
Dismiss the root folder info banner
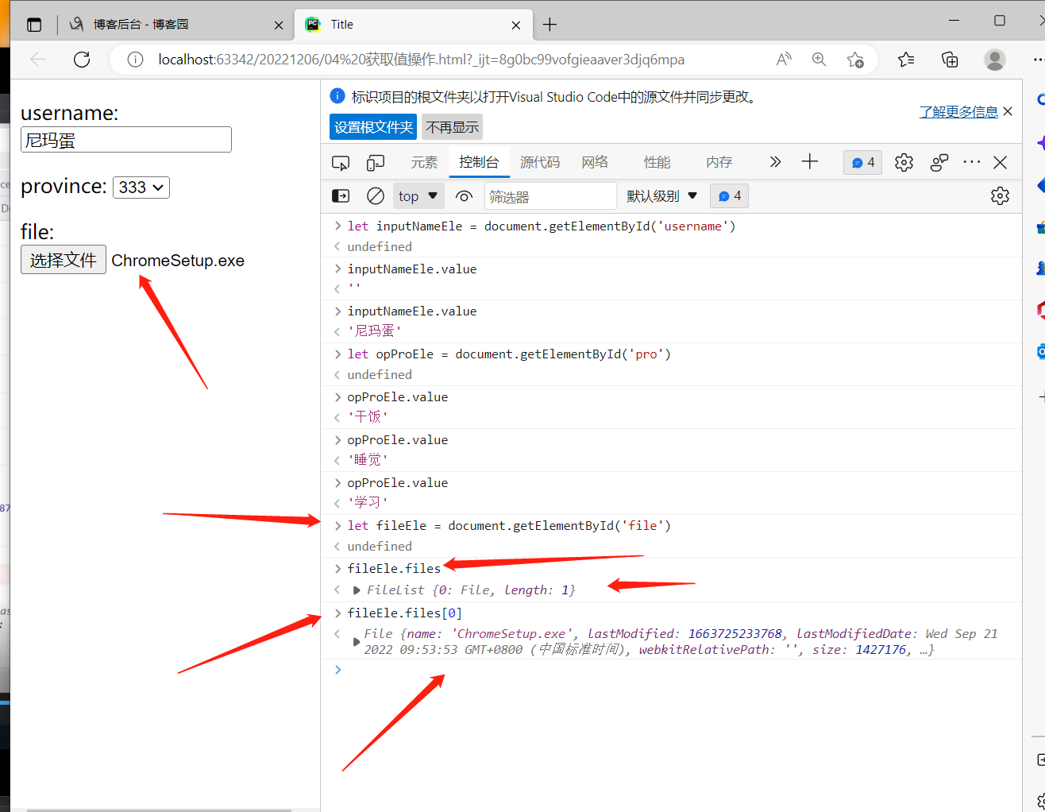pos(1008,111)
